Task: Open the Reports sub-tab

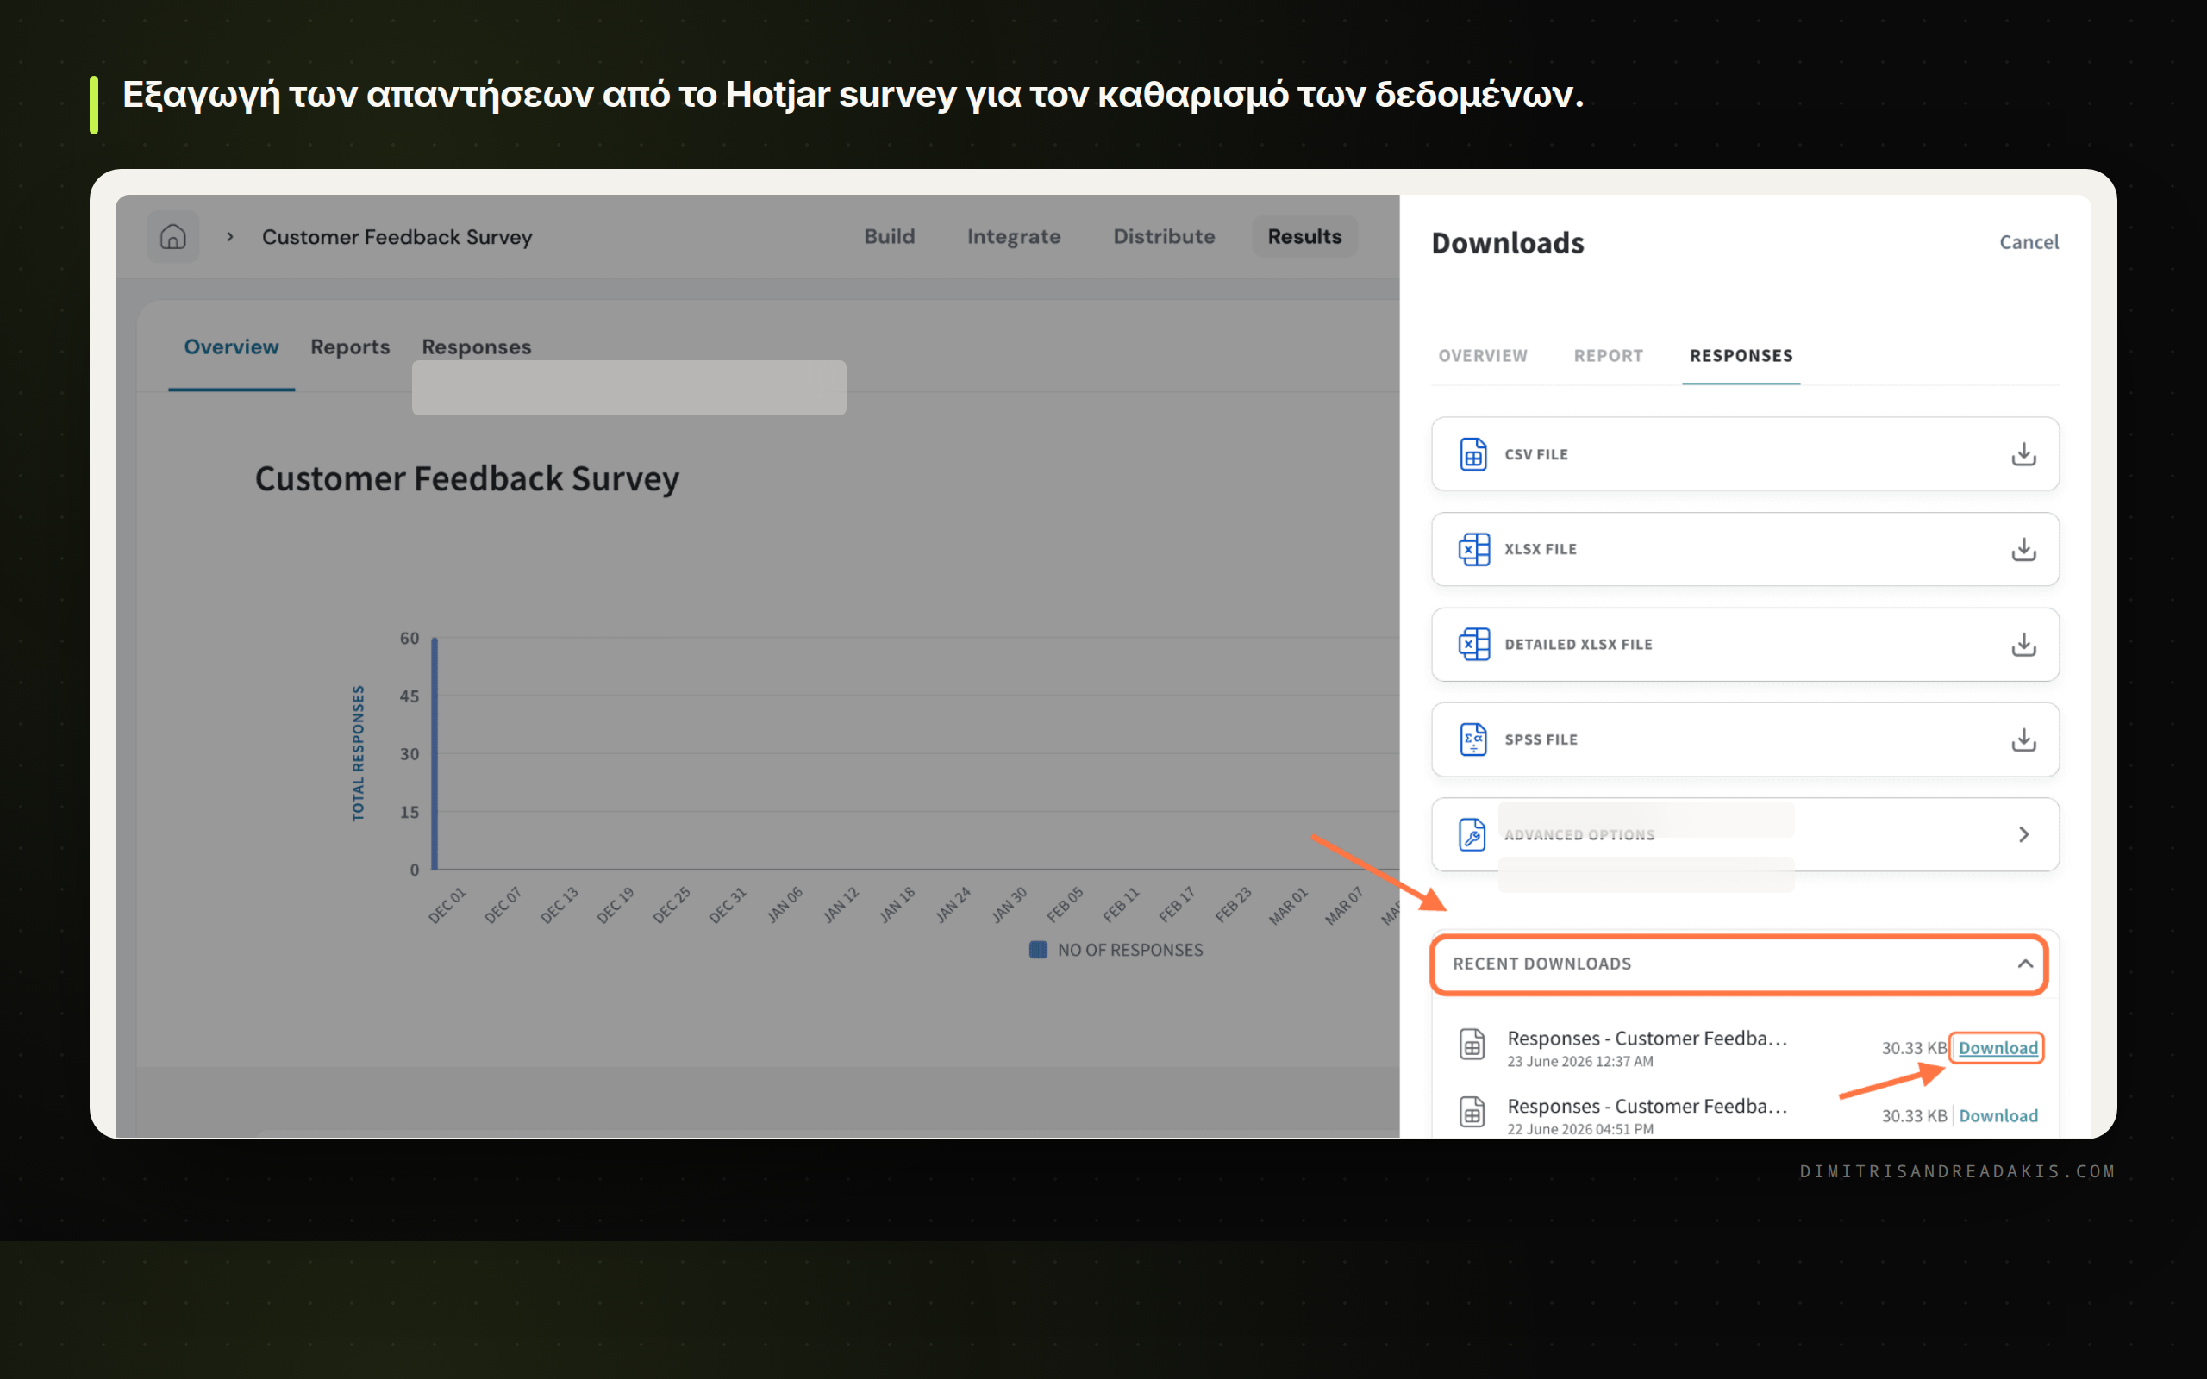Action: pos(350,347)
